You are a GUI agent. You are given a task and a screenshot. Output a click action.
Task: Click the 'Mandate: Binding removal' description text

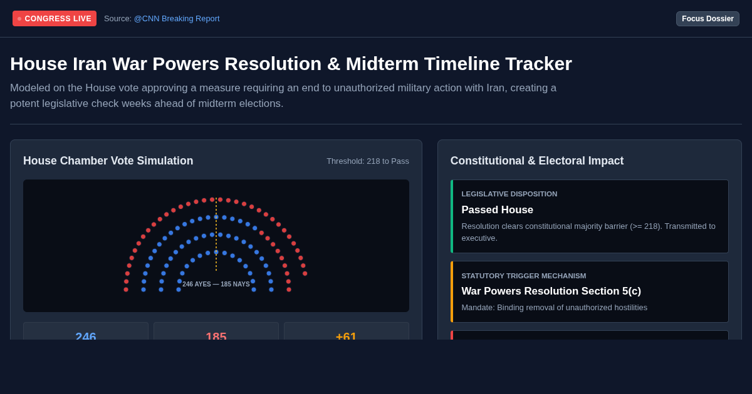pos(555,308)
